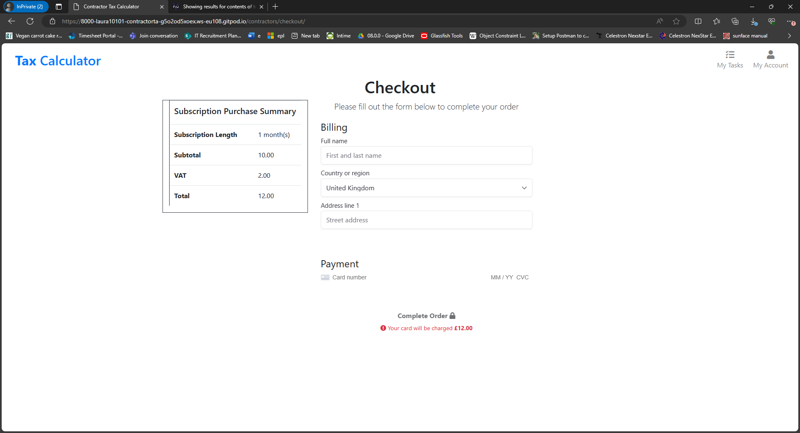Image resolution: width=800 pixels, height=433 pixels.
Task: Click Complete Order button
Action: 426,316
